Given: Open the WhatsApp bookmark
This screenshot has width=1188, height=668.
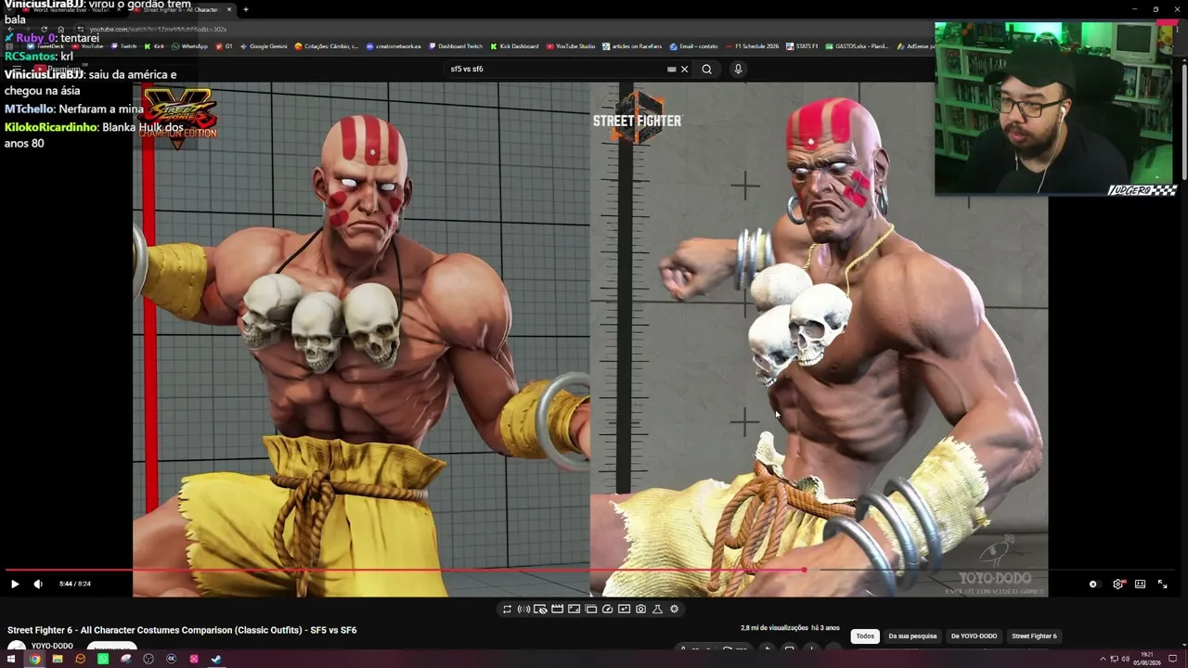Looking at the screenshot, I should 189,46.
